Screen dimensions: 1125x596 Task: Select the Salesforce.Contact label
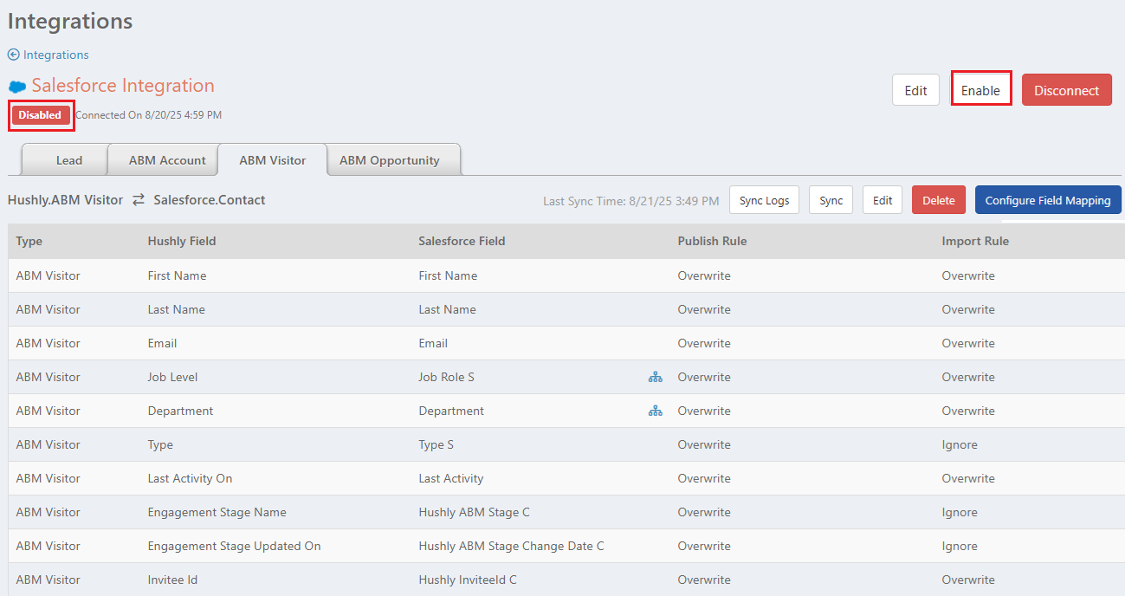click(x=210, y=200)
